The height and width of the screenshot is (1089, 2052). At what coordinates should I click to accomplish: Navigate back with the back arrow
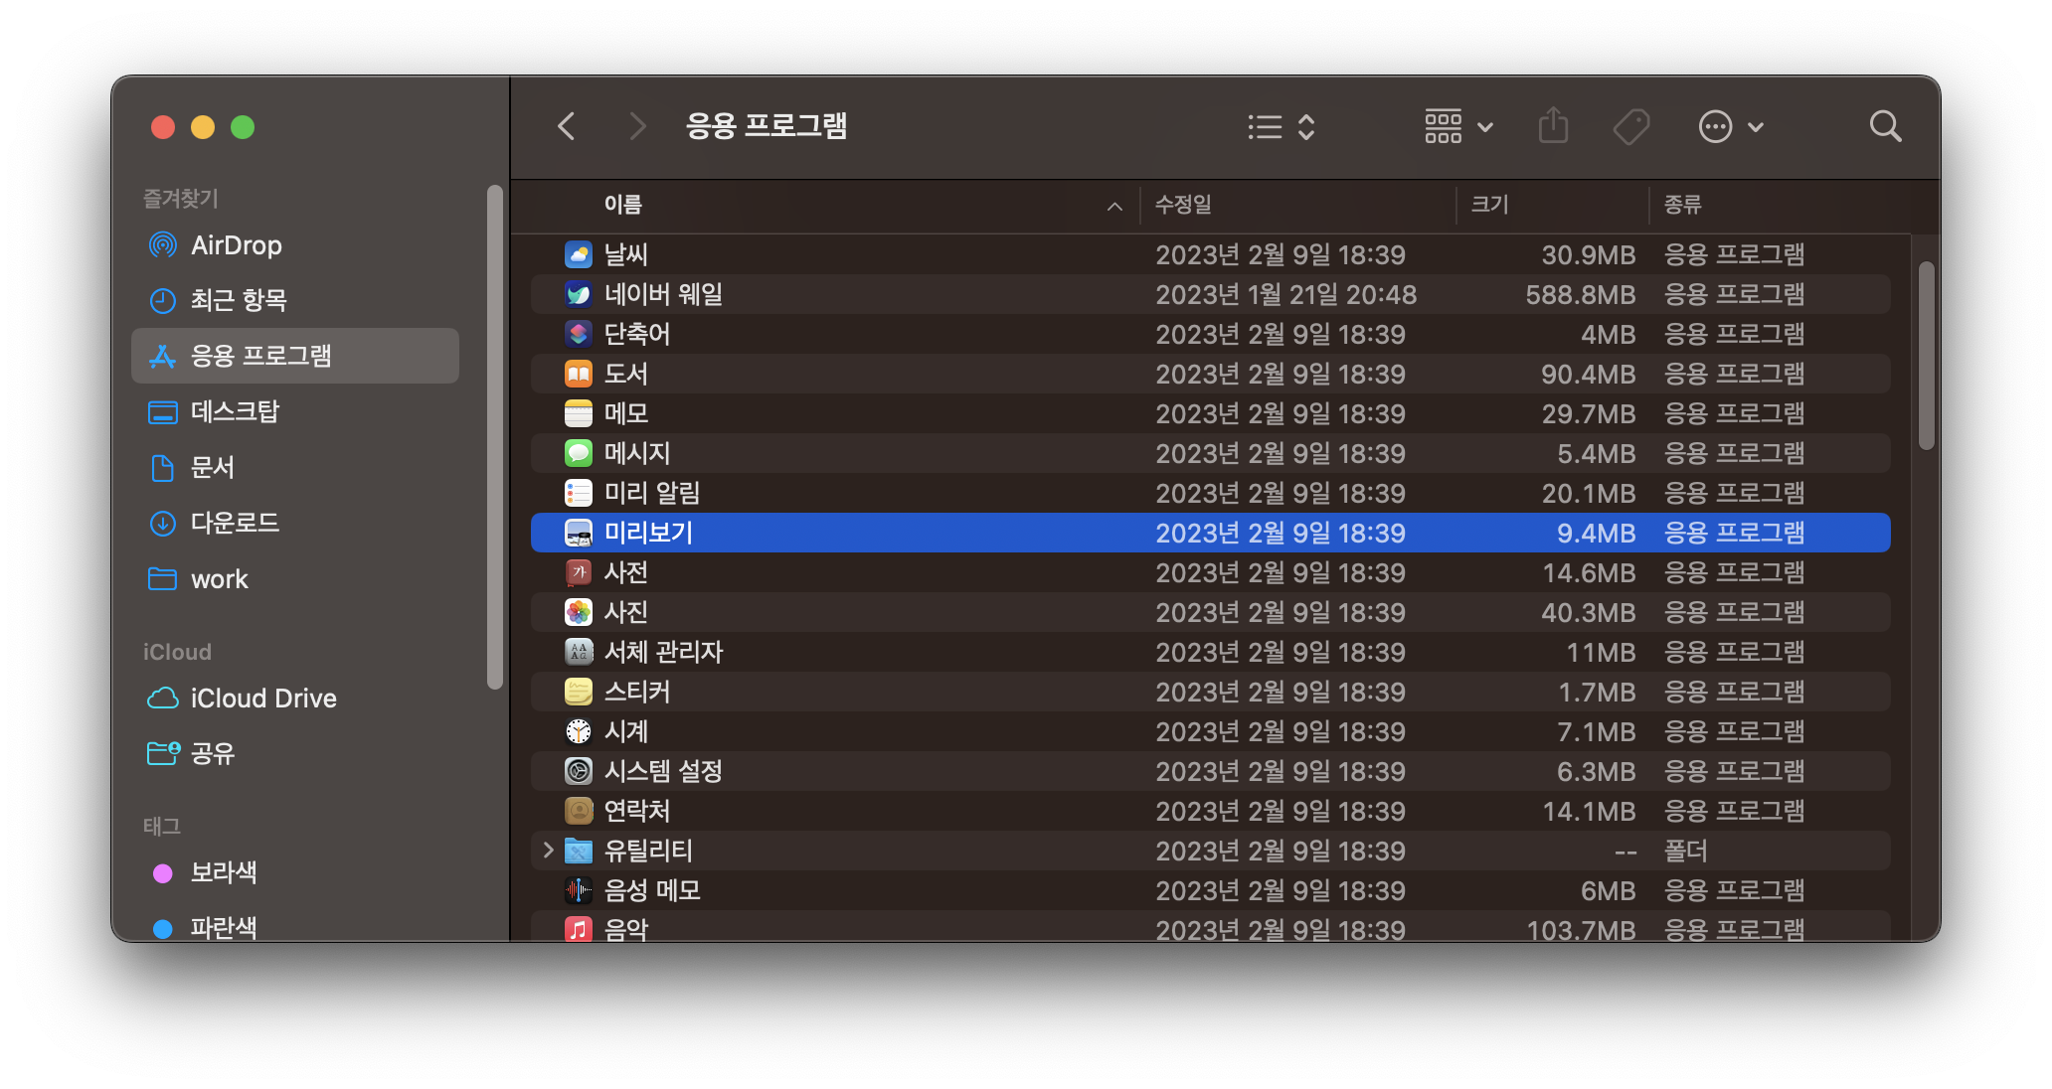tap(566, 126)
